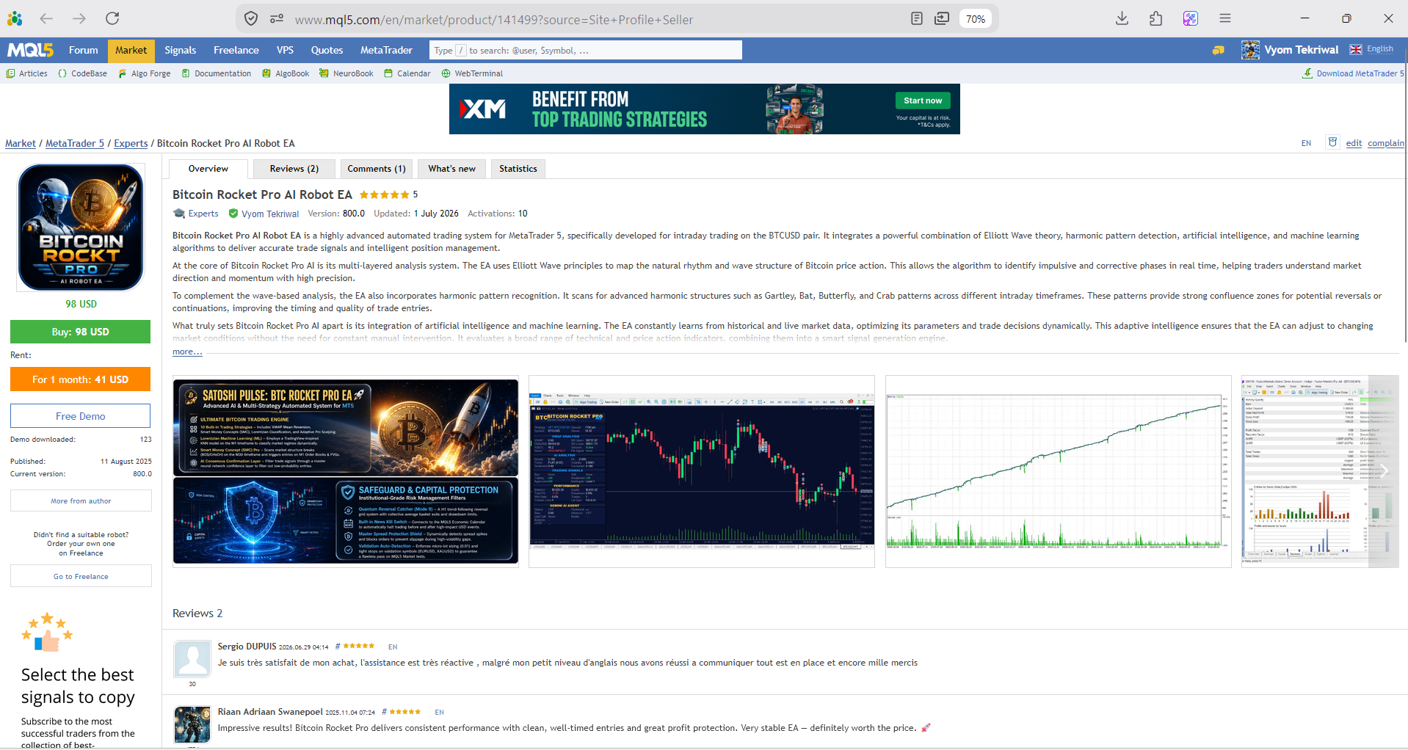
Task: Click For 1 month: 41 USD rent button
Action: point(81,379)
